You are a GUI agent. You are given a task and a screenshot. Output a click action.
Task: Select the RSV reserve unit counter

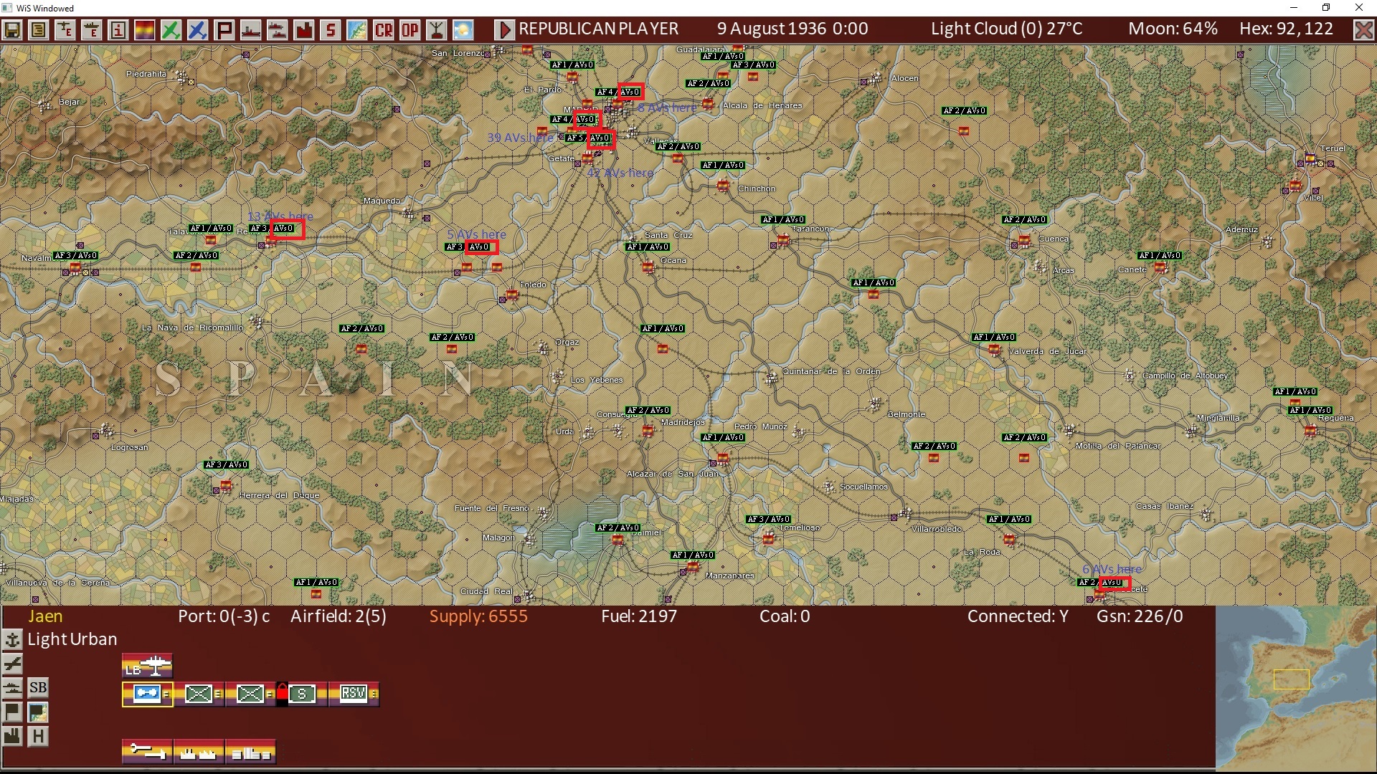(x=354, y=694)
